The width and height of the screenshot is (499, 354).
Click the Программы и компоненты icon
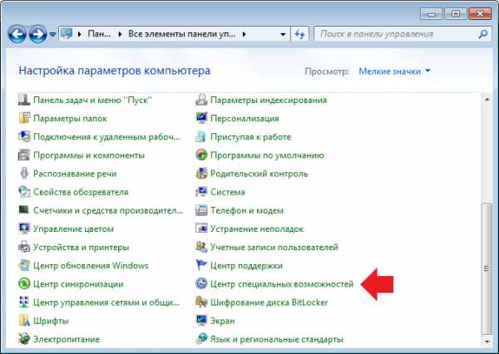(24, 155)
